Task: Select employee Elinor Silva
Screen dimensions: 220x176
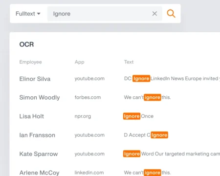Action: 35,79
